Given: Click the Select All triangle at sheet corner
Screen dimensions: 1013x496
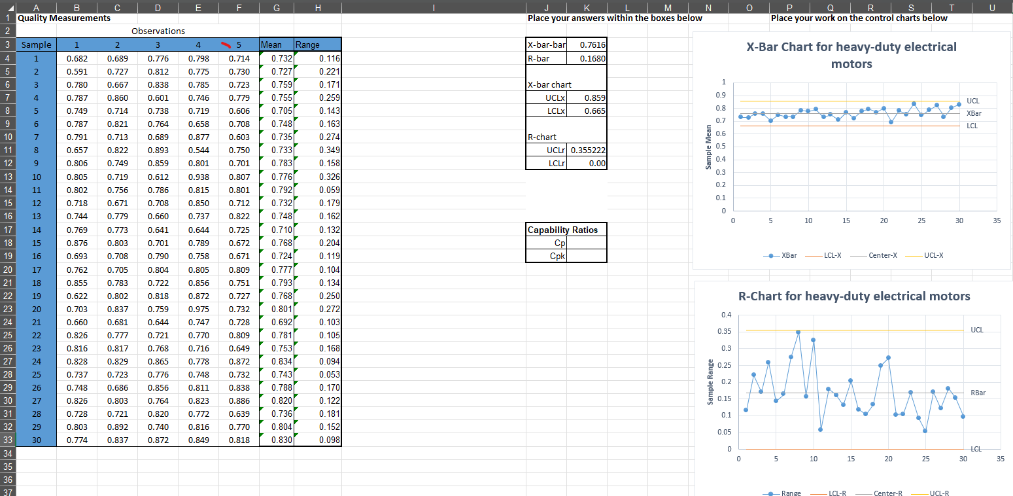Looking at the screenshot, I should point(9,7).
